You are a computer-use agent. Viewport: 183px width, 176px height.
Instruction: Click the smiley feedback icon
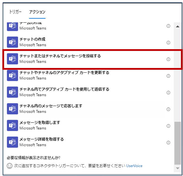(10, 166)
